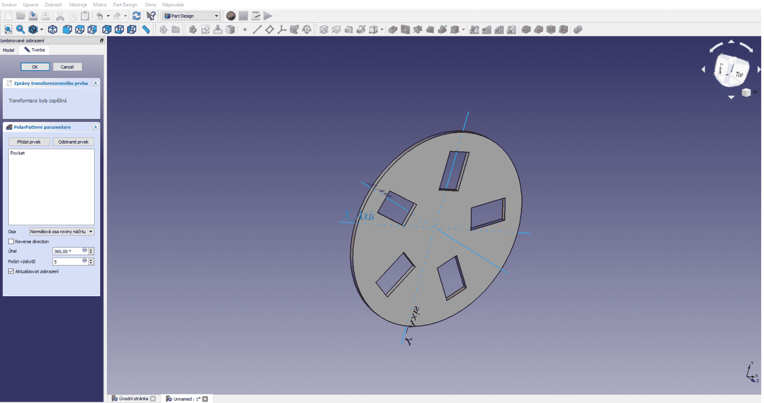764x403 pixels.
Task: Switch to the Model tab
Action: pos(9,50)
